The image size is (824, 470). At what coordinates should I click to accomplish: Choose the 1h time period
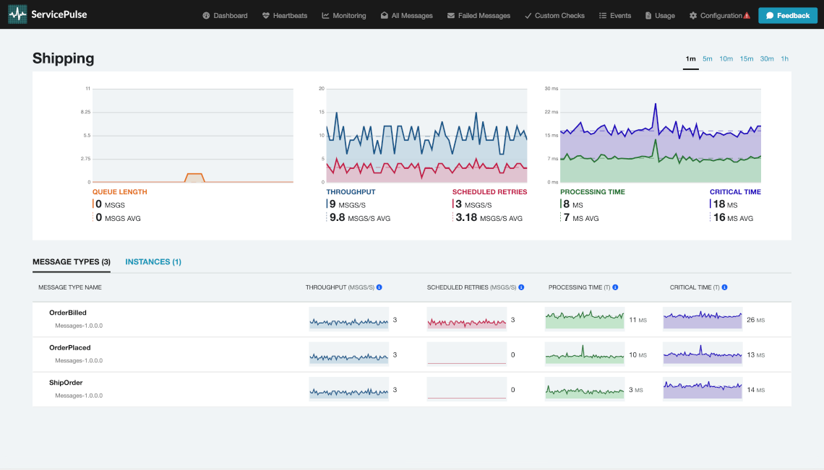(x=784, y=59)
